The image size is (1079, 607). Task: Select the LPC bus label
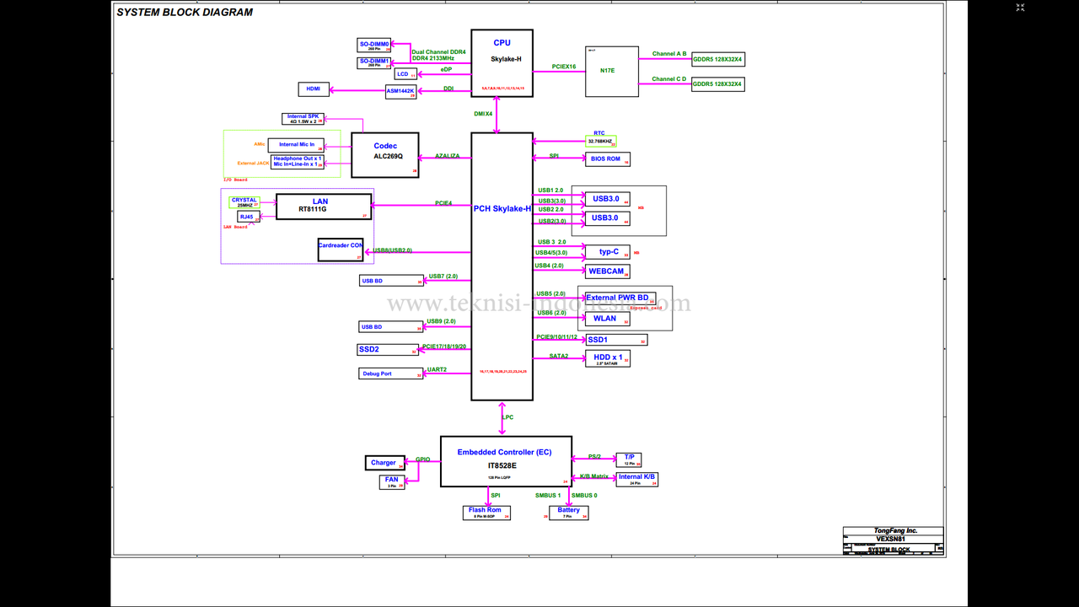[507, 417]
